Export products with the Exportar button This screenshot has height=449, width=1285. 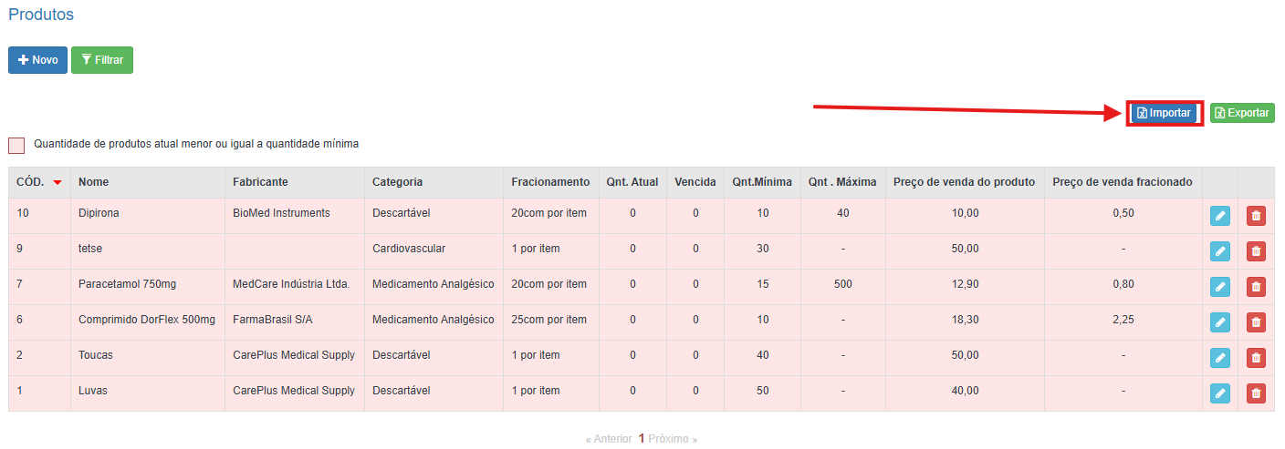[1242, 113]
